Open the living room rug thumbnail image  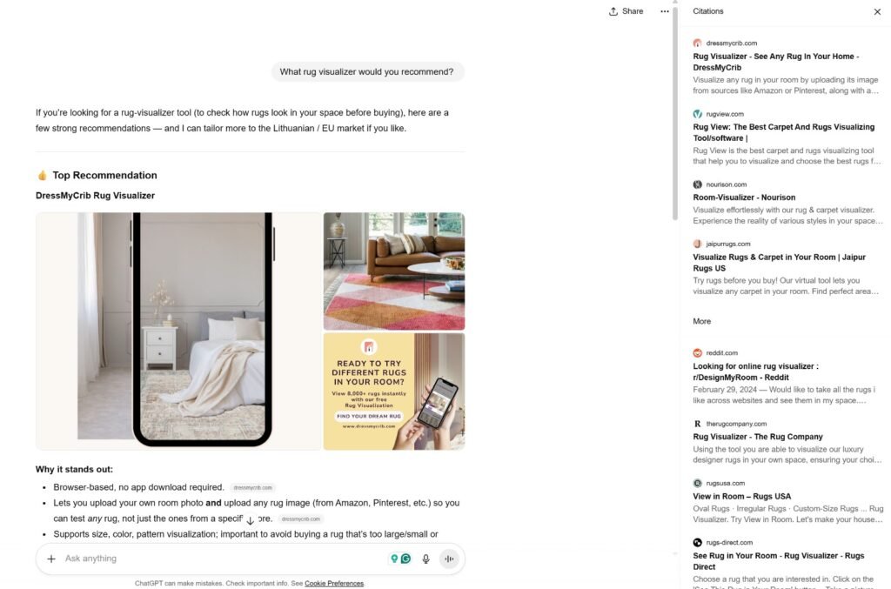point(394,271)
